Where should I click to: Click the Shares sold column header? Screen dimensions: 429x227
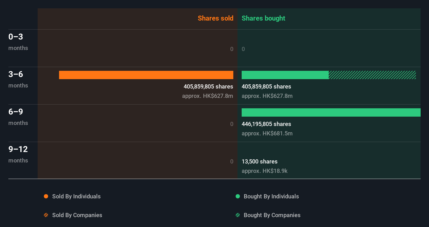click(216, 18)
